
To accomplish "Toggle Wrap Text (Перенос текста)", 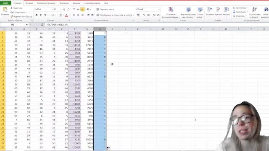I will pos(105,9).
